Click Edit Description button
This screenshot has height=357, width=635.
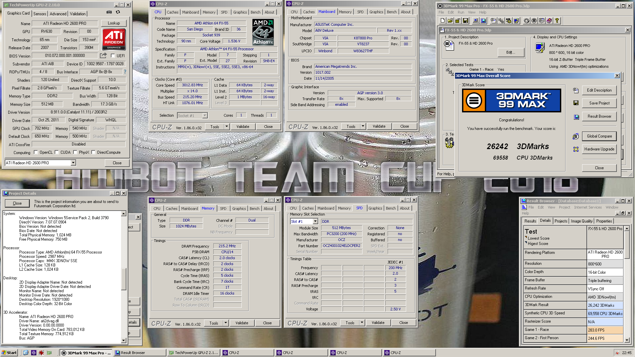pyautogui.click(x=599, y=90)
